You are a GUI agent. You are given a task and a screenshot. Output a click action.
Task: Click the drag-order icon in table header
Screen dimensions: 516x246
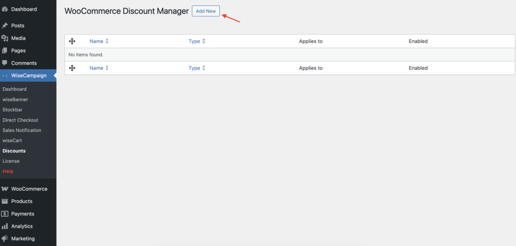click(72, 41)
